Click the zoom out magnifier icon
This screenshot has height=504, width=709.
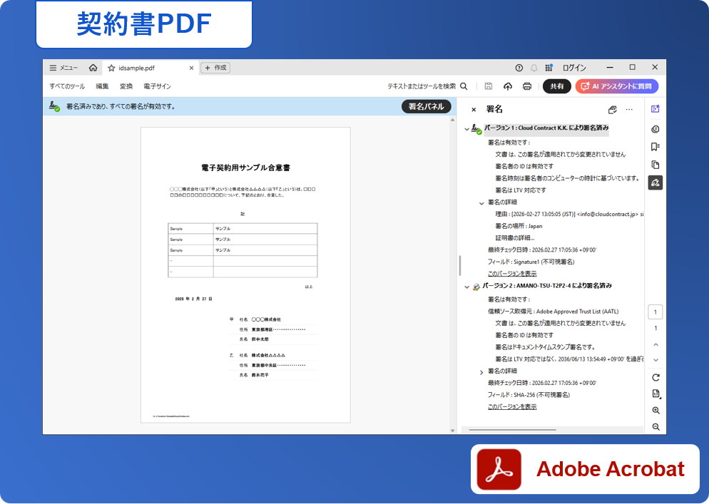coord(656,427)
